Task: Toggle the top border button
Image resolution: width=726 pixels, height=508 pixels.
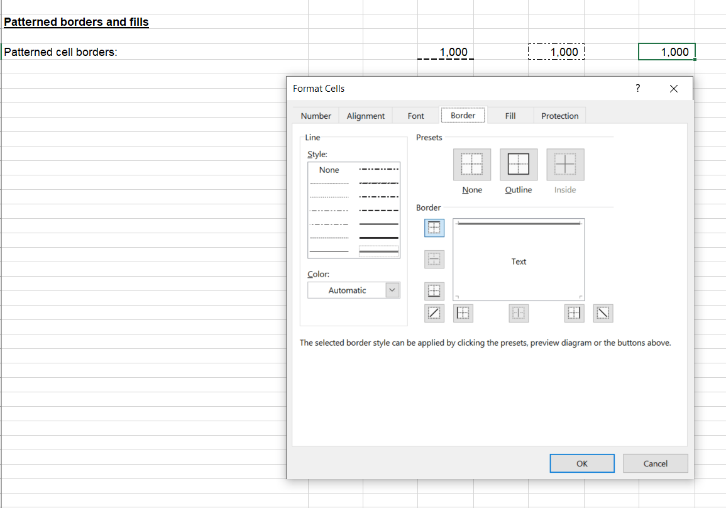Action: tap(434, 228)
